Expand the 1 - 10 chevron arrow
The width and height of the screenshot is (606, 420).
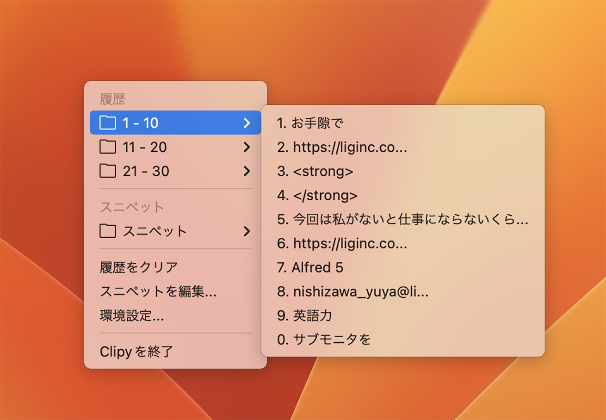[247, 123]
